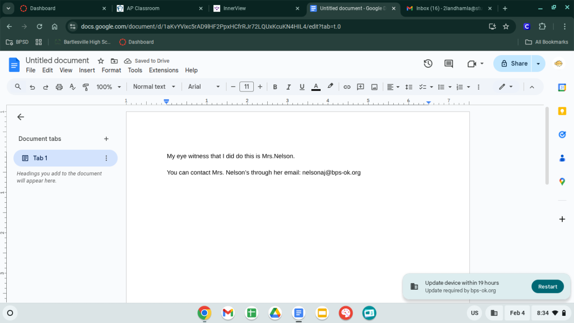Screen dimensions: 574x323
Task: Open Google Keep in the side panel
Action: tap(562, 111)
